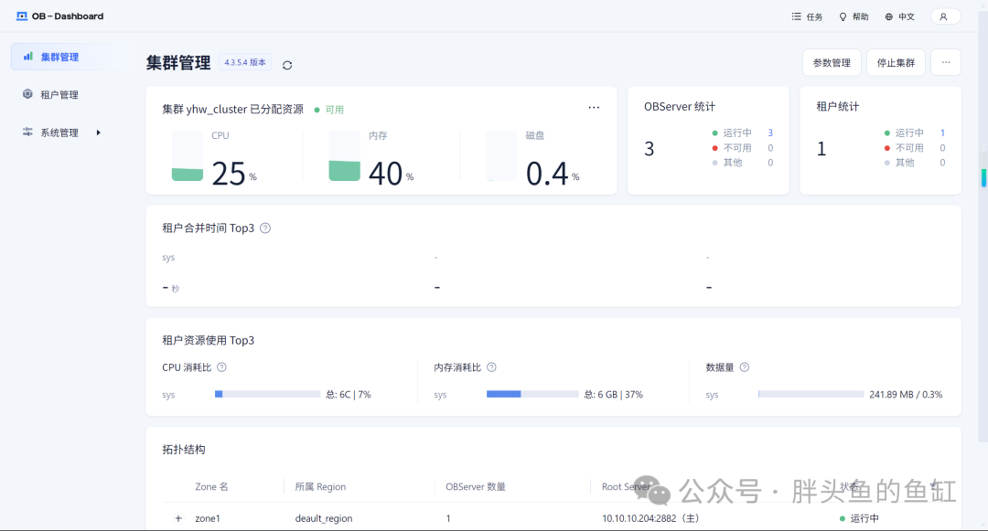The image size is (988, 531).
Task: Click the 中文 language text
Action: tap(907, 17)
